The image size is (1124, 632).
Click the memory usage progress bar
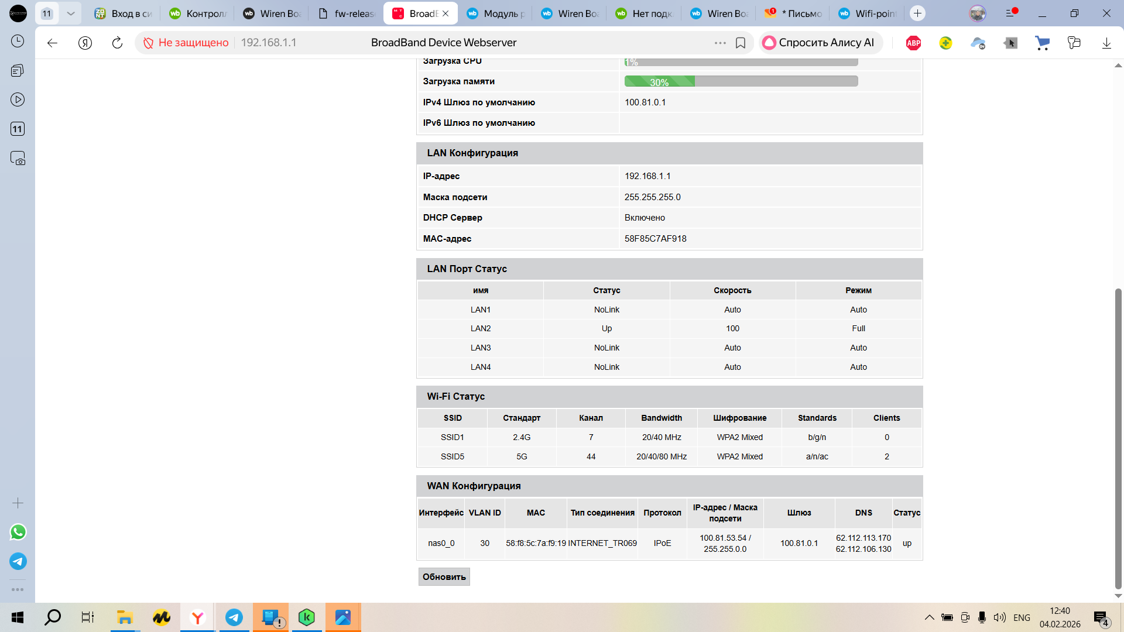[741, 81]
